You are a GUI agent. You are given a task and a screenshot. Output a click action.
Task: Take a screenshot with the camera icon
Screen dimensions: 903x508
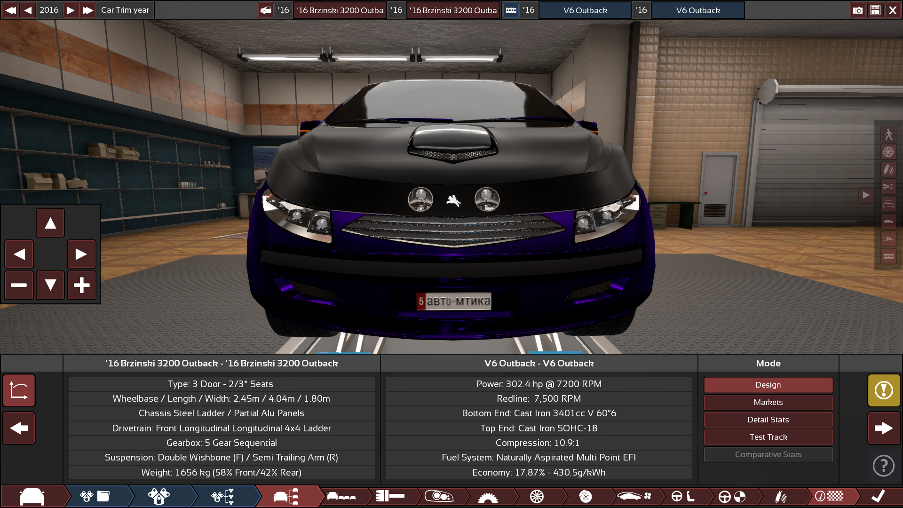click(858, 10)
